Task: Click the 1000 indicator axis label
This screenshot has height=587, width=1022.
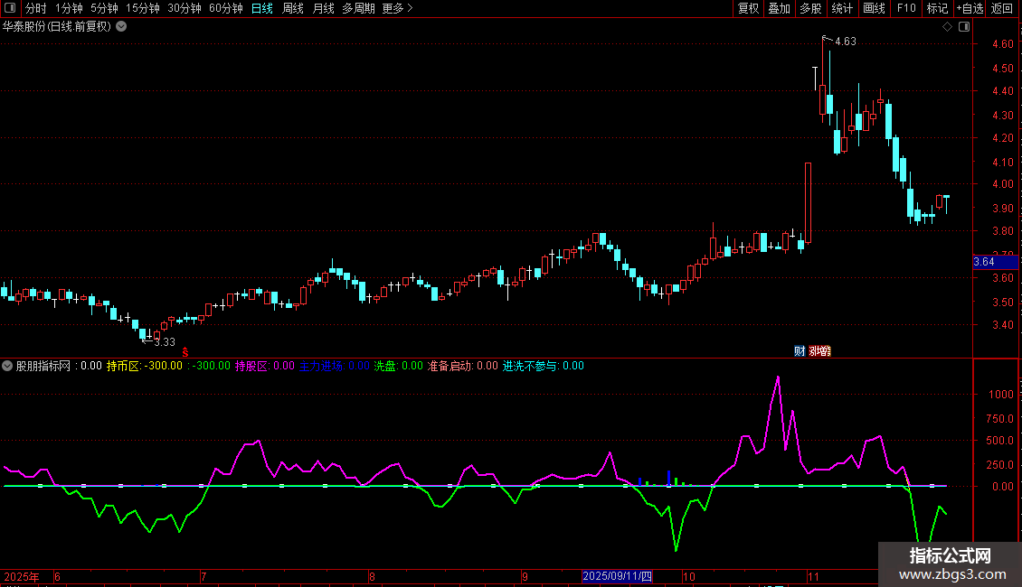Action: click(1001, 395)
